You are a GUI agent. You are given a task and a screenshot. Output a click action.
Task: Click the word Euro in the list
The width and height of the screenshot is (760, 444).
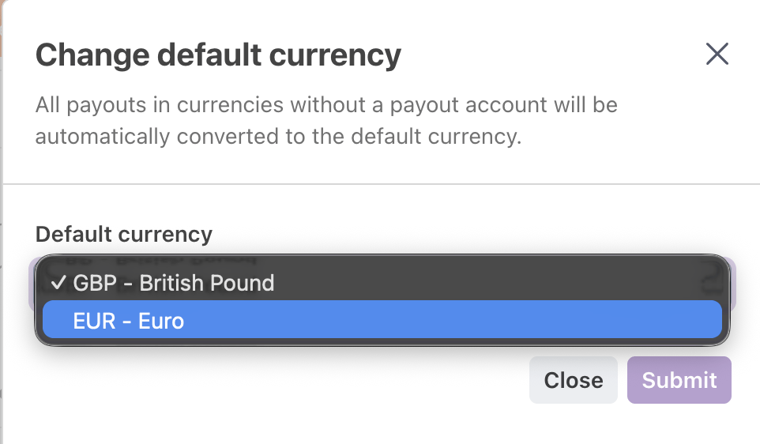[161, 321]
